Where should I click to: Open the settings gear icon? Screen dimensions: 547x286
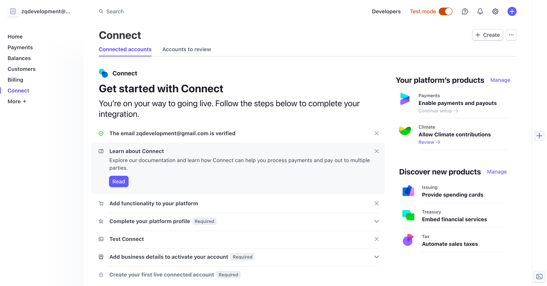point(495,11)
